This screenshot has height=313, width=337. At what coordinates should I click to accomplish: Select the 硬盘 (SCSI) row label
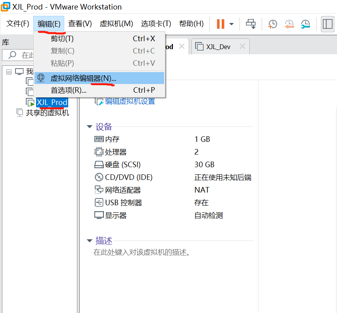[x=123, y=164]
